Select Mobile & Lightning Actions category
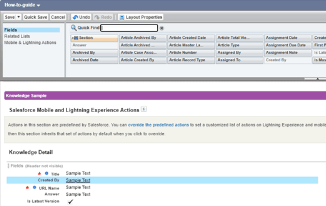Image resolution: width=326 pixels, height=206 pixels. tap(30, 42)
